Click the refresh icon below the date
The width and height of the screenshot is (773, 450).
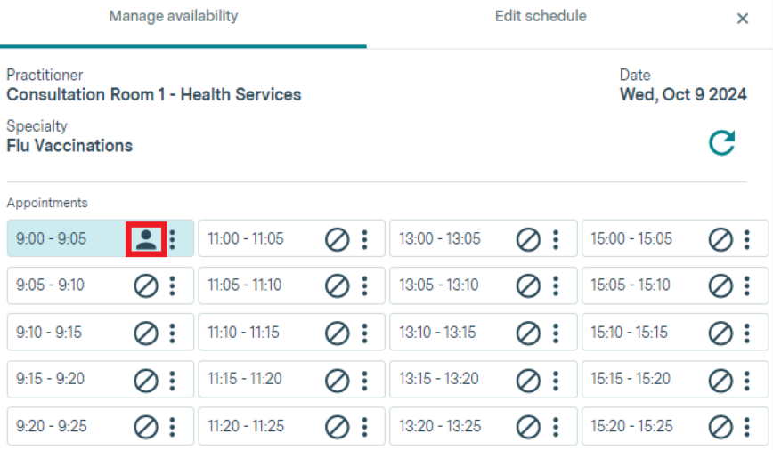(721, 143)
